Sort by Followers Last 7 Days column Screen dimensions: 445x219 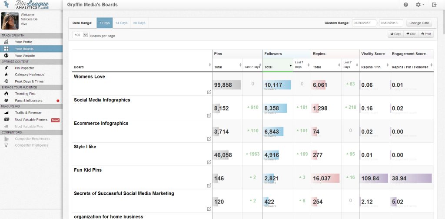pyautogui.click(x=302, y=65)
